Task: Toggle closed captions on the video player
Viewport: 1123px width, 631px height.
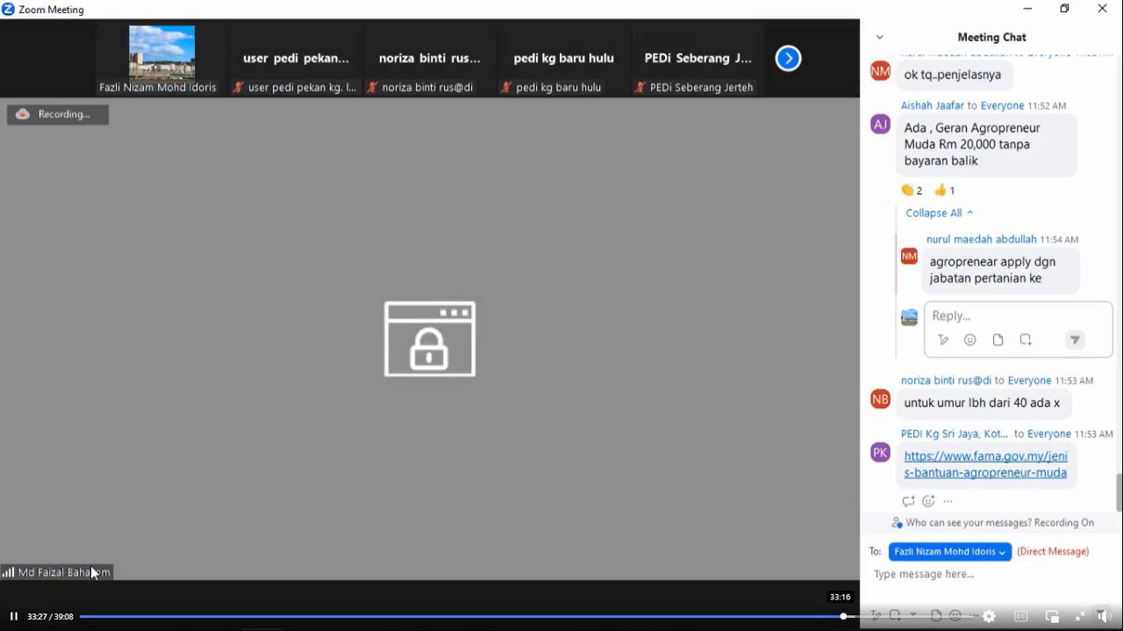Action: 1020,616
